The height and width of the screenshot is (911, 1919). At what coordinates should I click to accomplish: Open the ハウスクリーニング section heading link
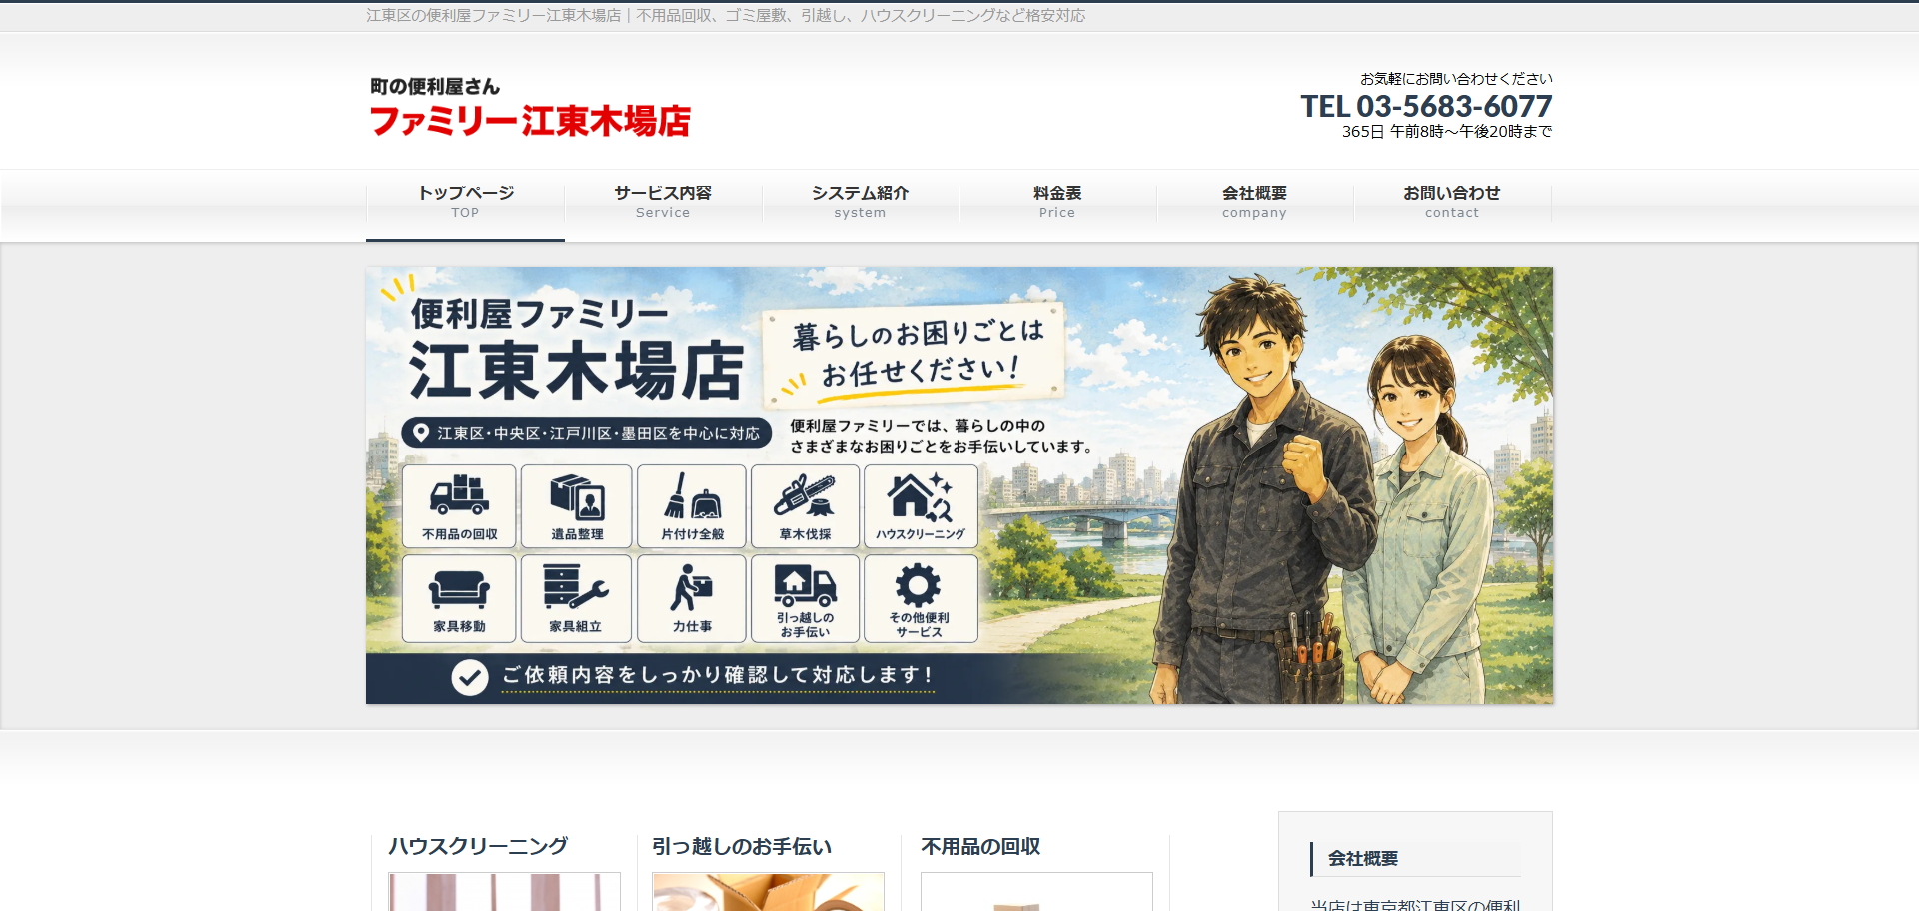(x=478, y=846)
